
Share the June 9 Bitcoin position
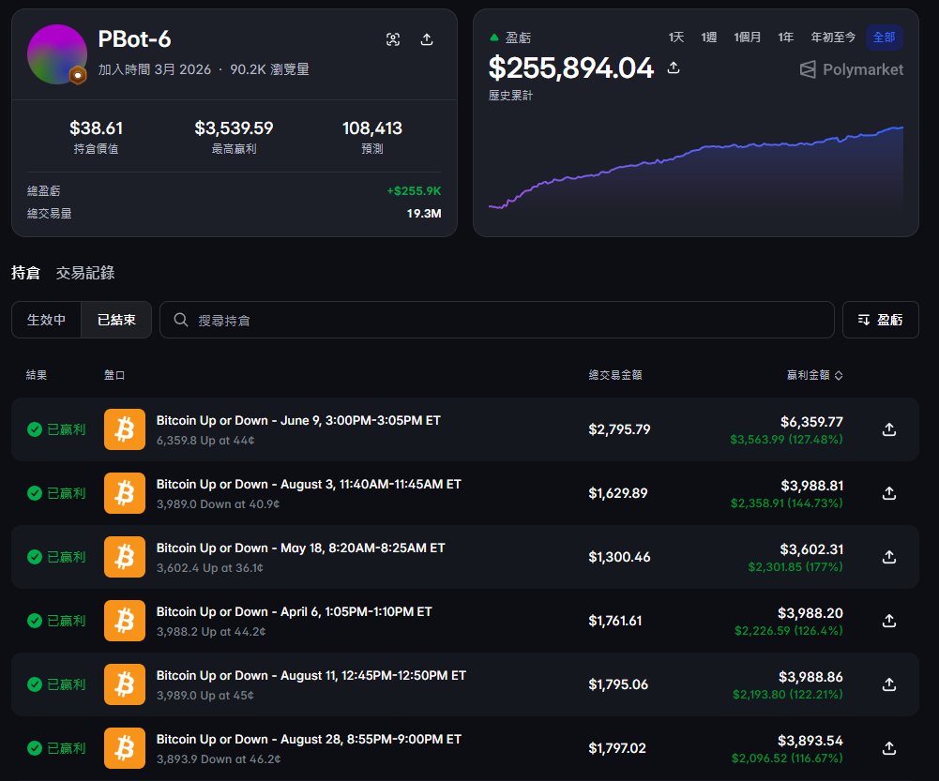pyautogui.click(x=889, y=429)
